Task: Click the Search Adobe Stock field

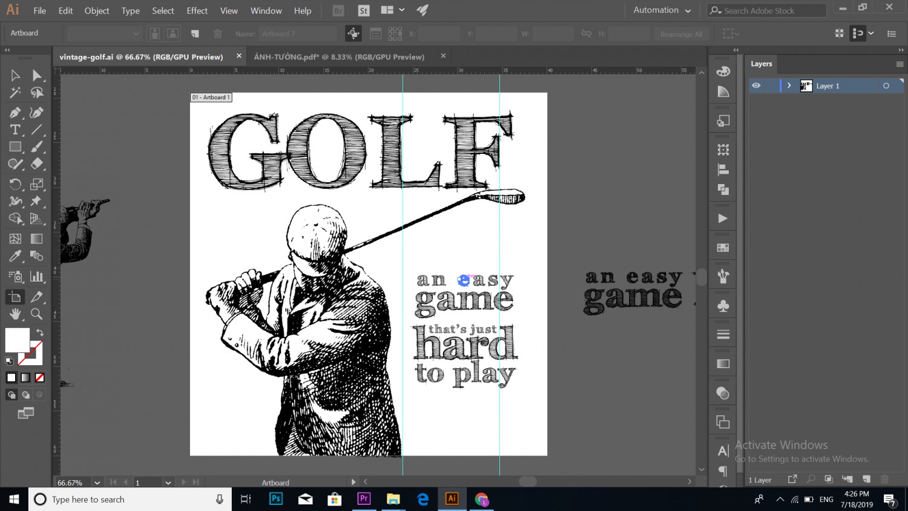Action: coord(767,10)
